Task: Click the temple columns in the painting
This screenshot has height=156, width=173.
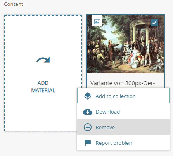Action: click(x=140, y=30)
